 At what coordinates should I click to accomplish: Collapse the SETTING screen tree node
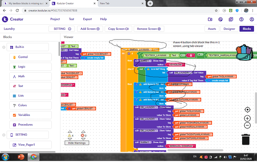pos(4,135)
